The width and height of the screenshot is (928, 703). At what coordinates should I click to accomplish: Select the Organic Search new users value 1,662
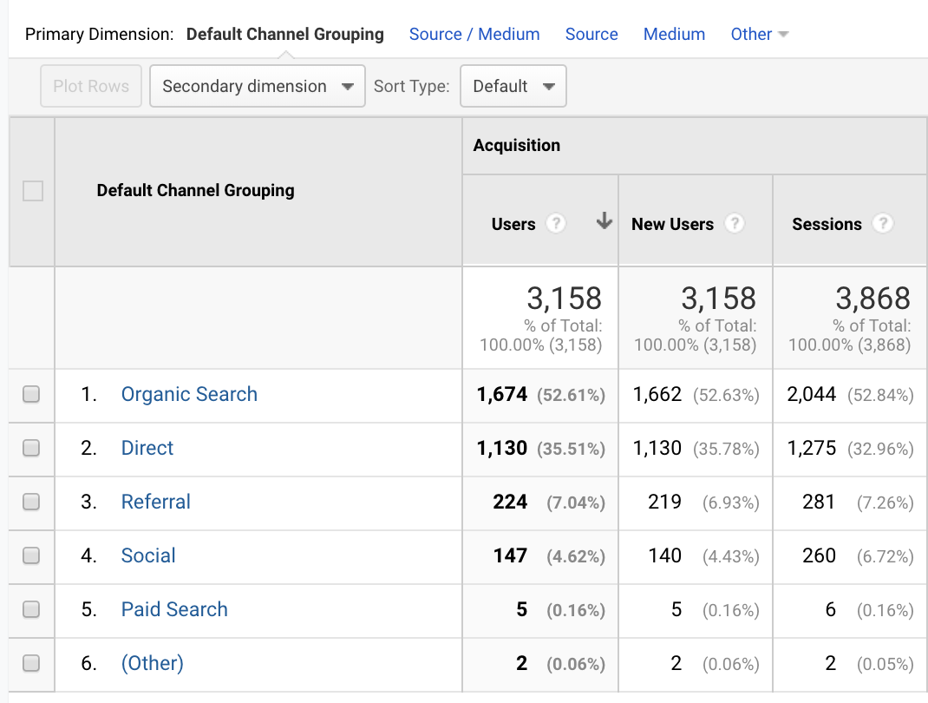click(657, 394)
